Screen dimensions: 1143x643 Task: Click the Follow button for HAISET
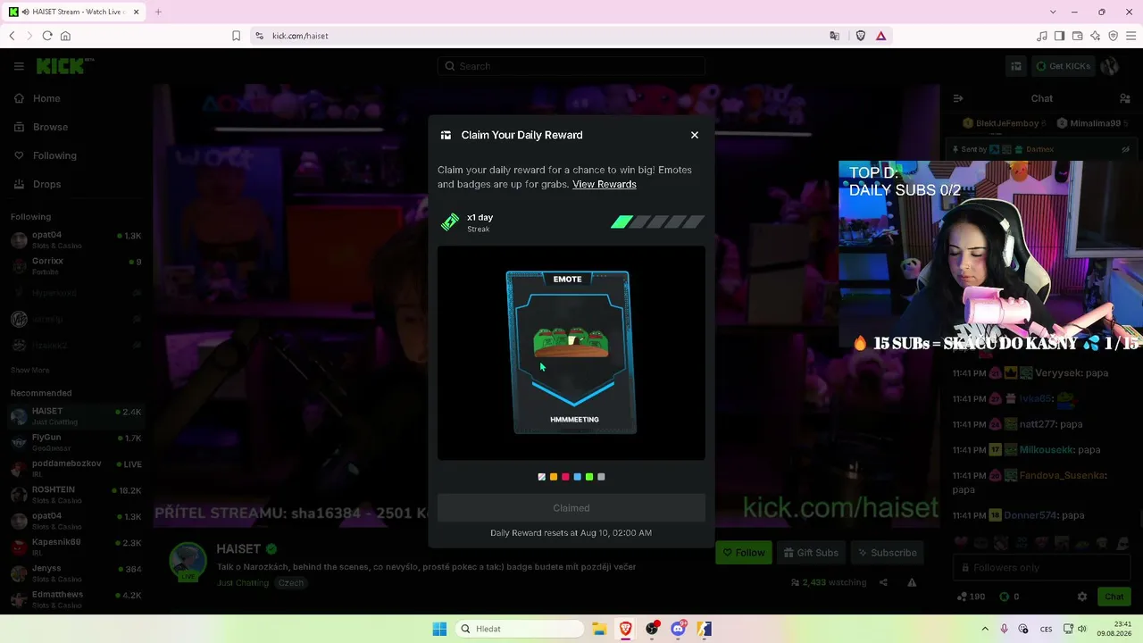tap(744, 553)
